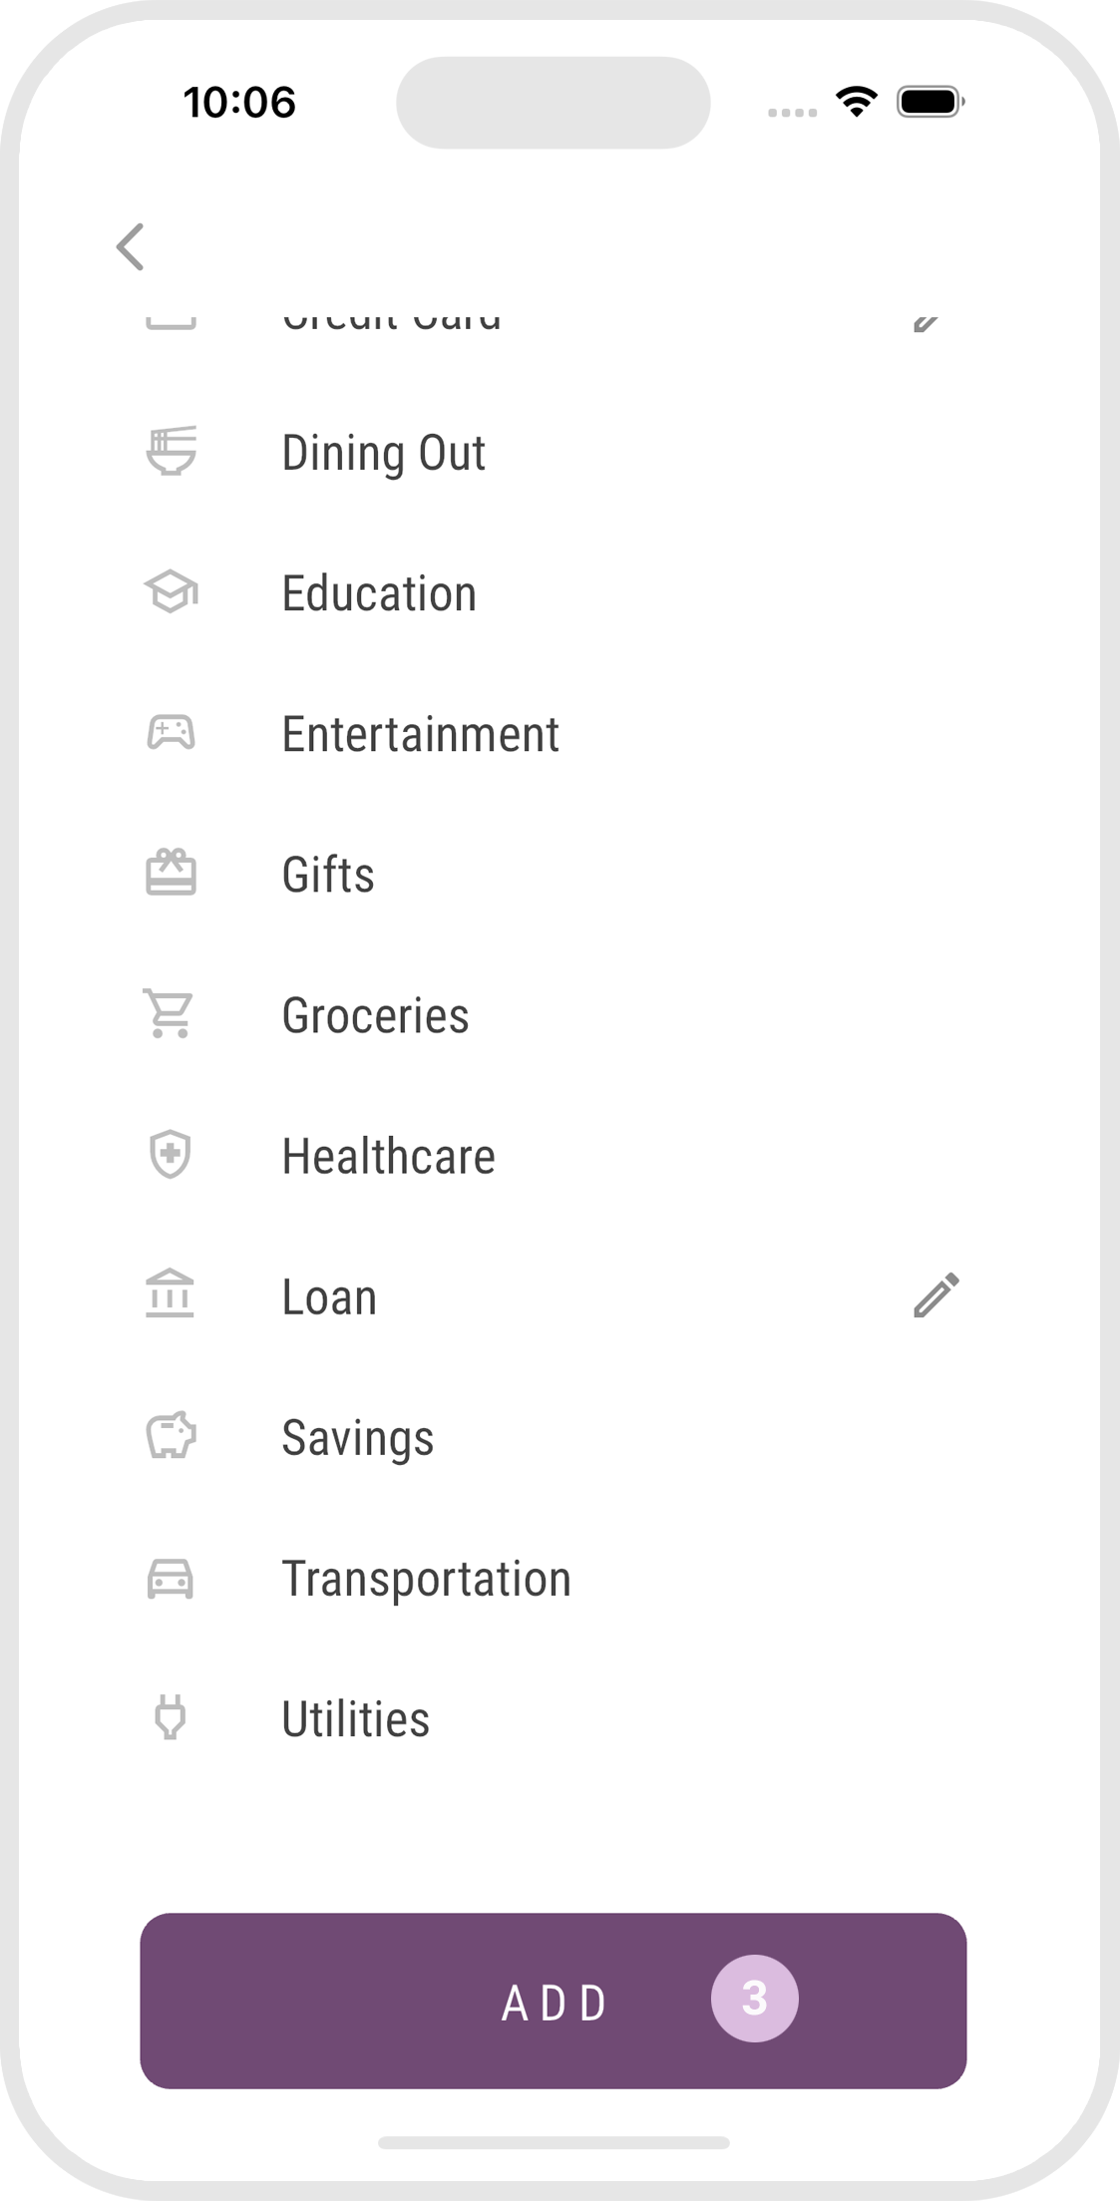The width and height of the screenshot is (1120, 2201).
Task: Click the Savings piggy bank icon
Action: point(172,1436)
